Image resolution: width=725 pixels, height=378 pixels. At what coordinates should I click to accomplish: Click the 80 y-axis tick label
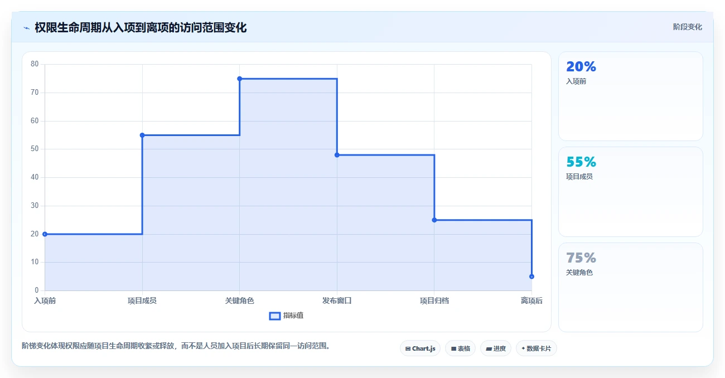[x=35, y=64]
